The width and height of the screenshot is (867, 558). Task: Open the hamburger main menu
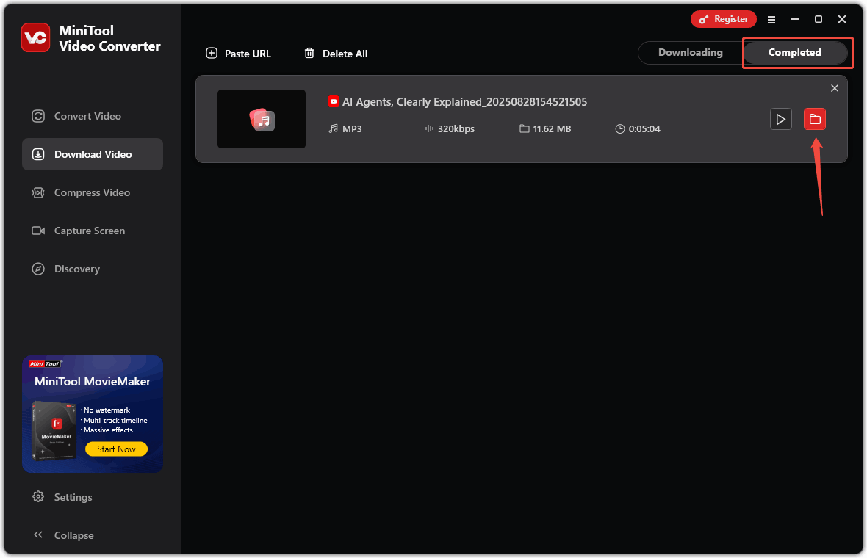pos(771,19)
